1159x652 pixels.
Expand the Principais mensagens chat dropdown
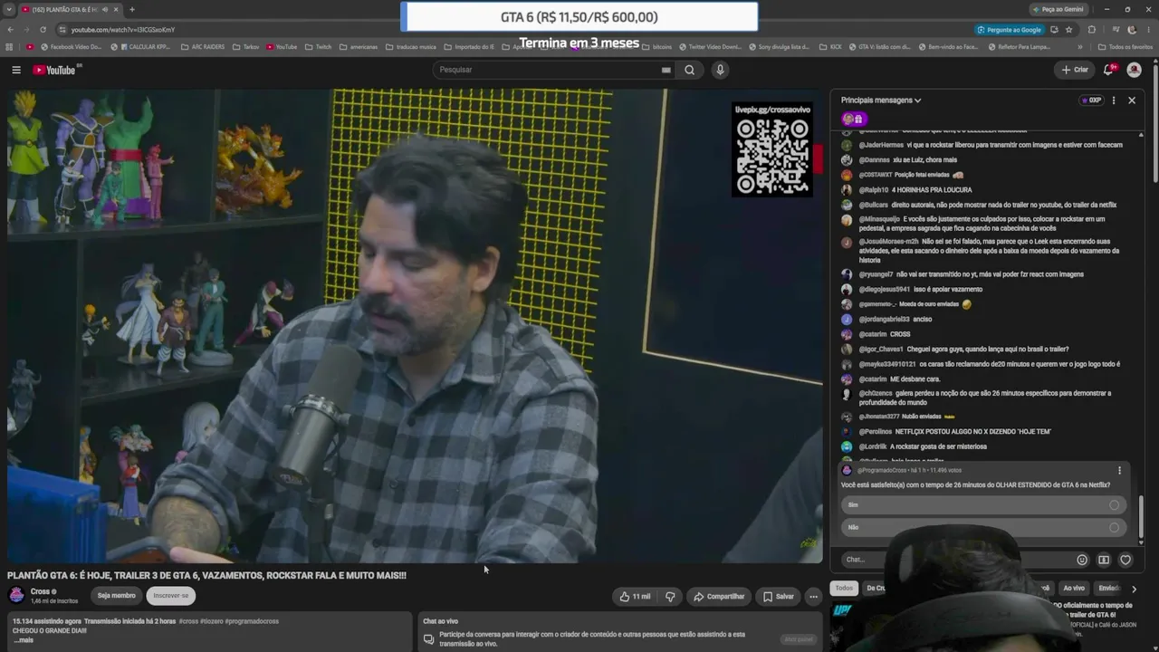pyautogui.click(x=881, y=101)
